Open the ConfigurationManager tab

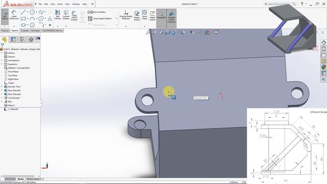pos(22,39)
